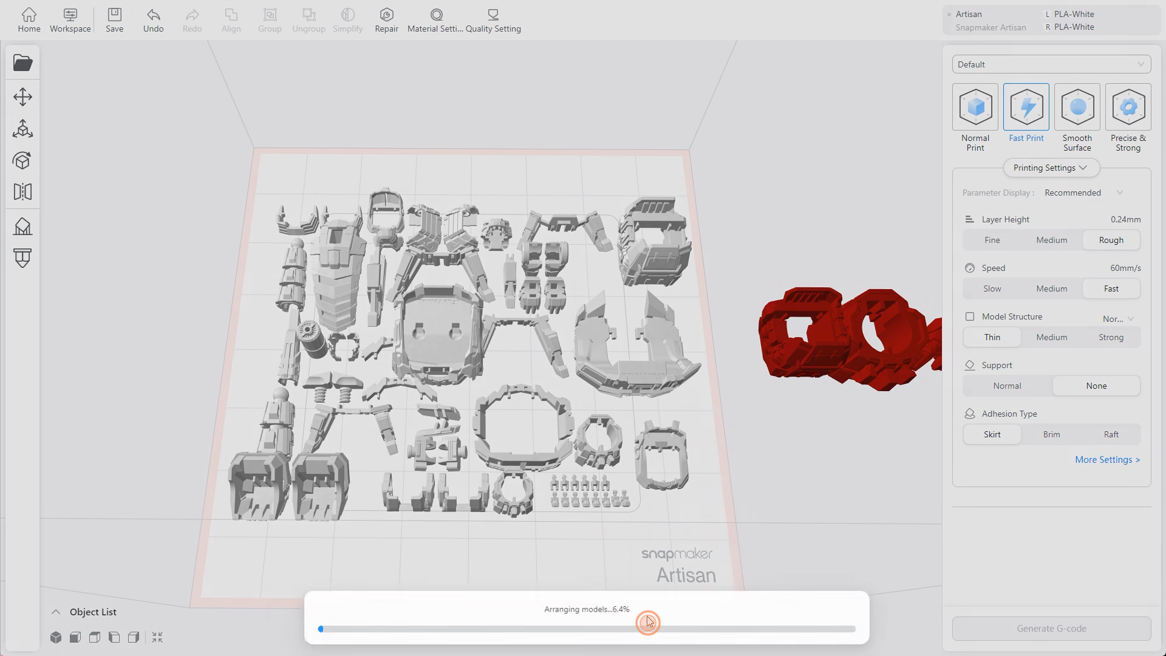Click the fit-to-view arrows icon near Object List

[157, 637]
